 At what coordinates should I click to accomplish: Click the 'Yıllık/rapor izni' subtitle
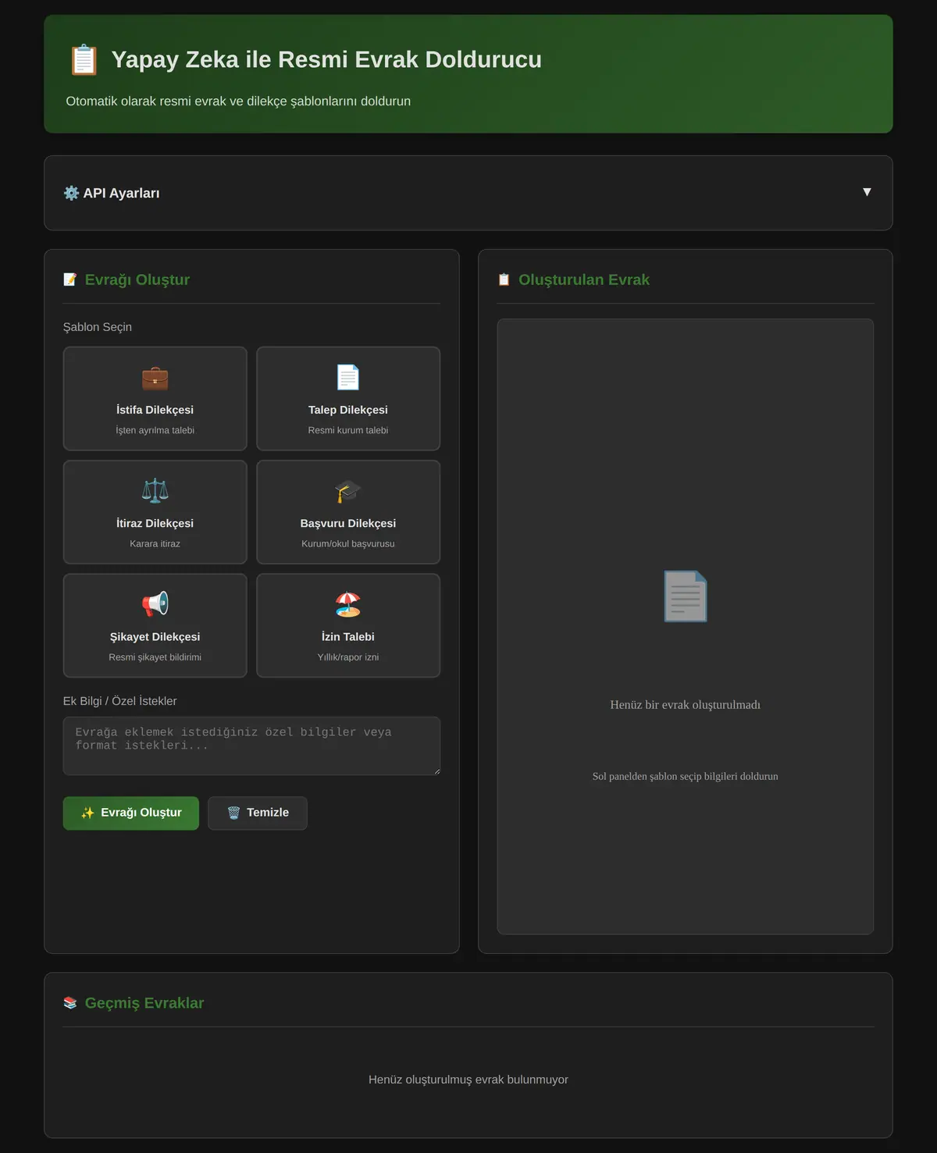[348, 657]
